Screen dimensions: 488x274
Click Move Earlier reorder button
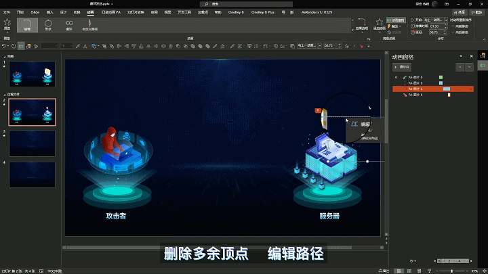[460, 26]
